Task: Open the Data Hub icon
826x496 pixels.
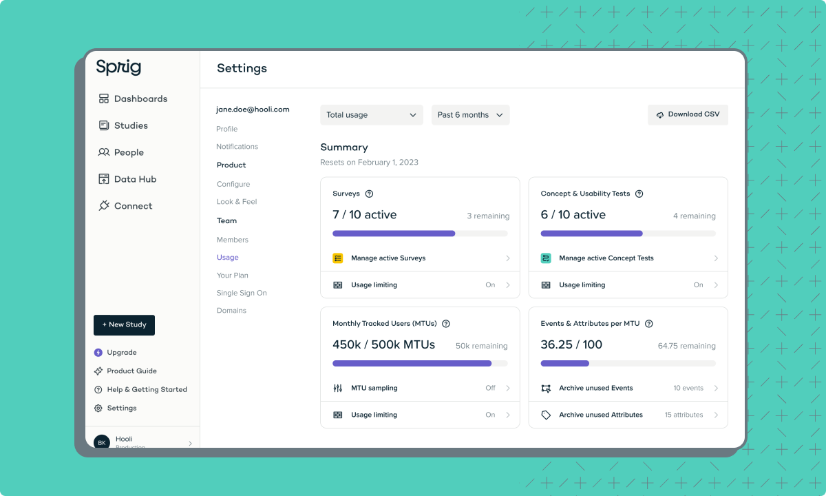Action: pyautogui.click(x=104, y=179)
